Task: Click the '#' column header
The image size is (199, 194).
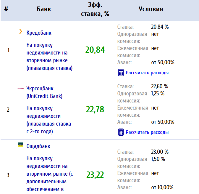Action: point(6,9)
